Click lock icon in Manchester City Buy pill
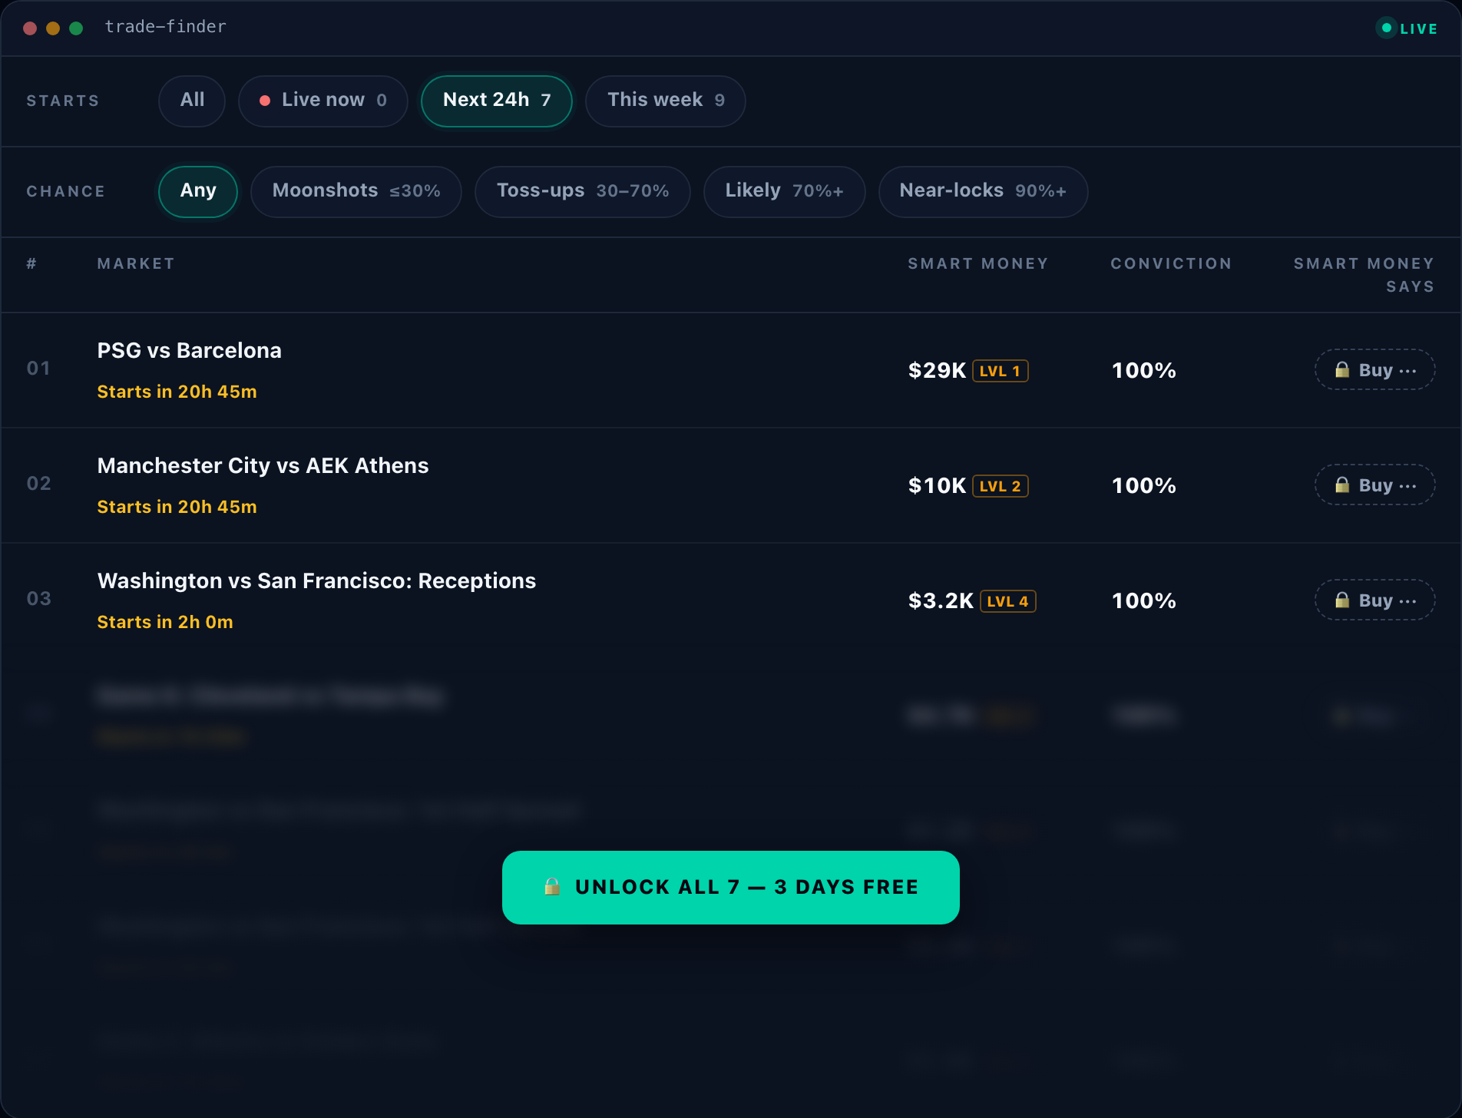The height and width of the screenshot is (1118, 1462). click(1342, 485)
